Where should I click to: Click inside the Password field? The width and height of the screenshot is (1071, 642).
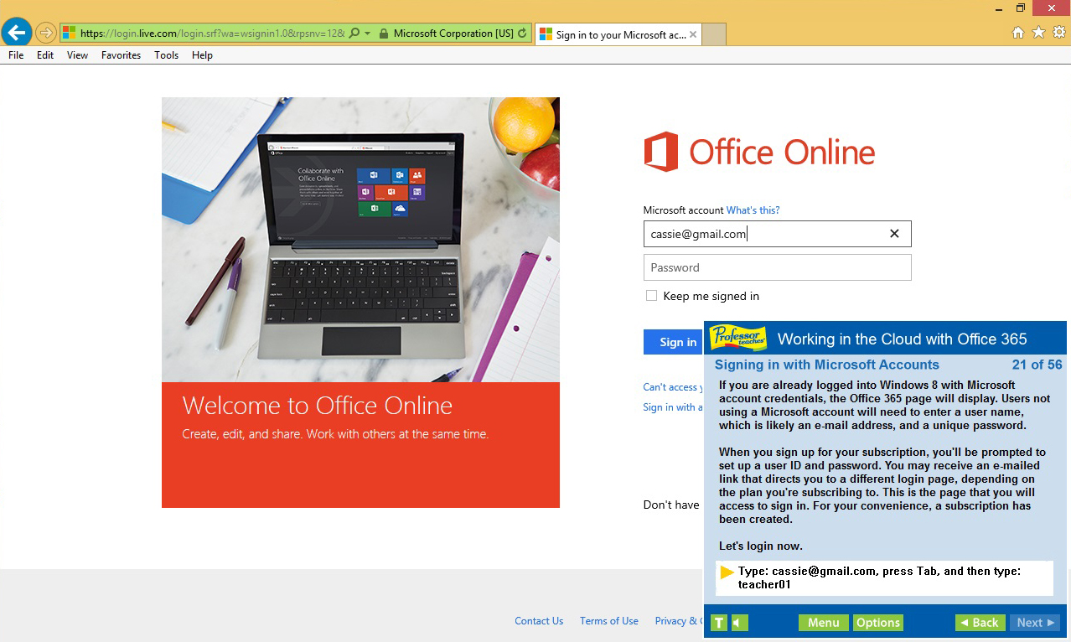click(777, 267)
